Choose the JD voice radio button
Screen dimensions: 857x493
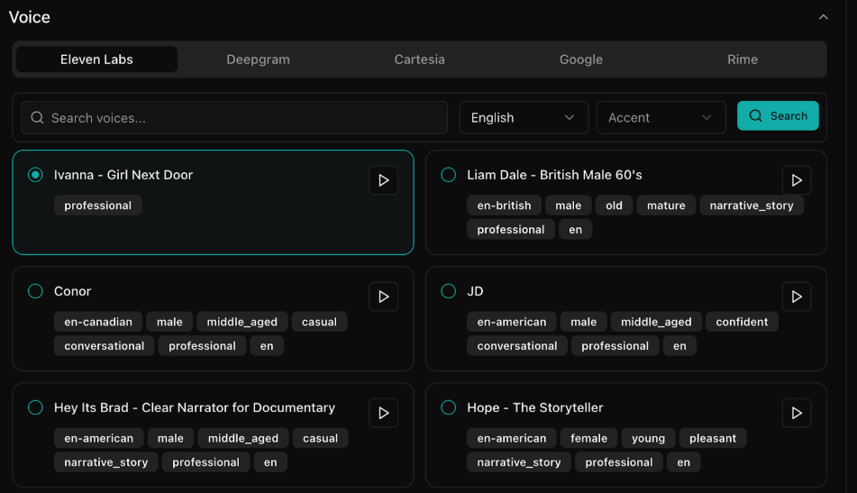(448, 291)
